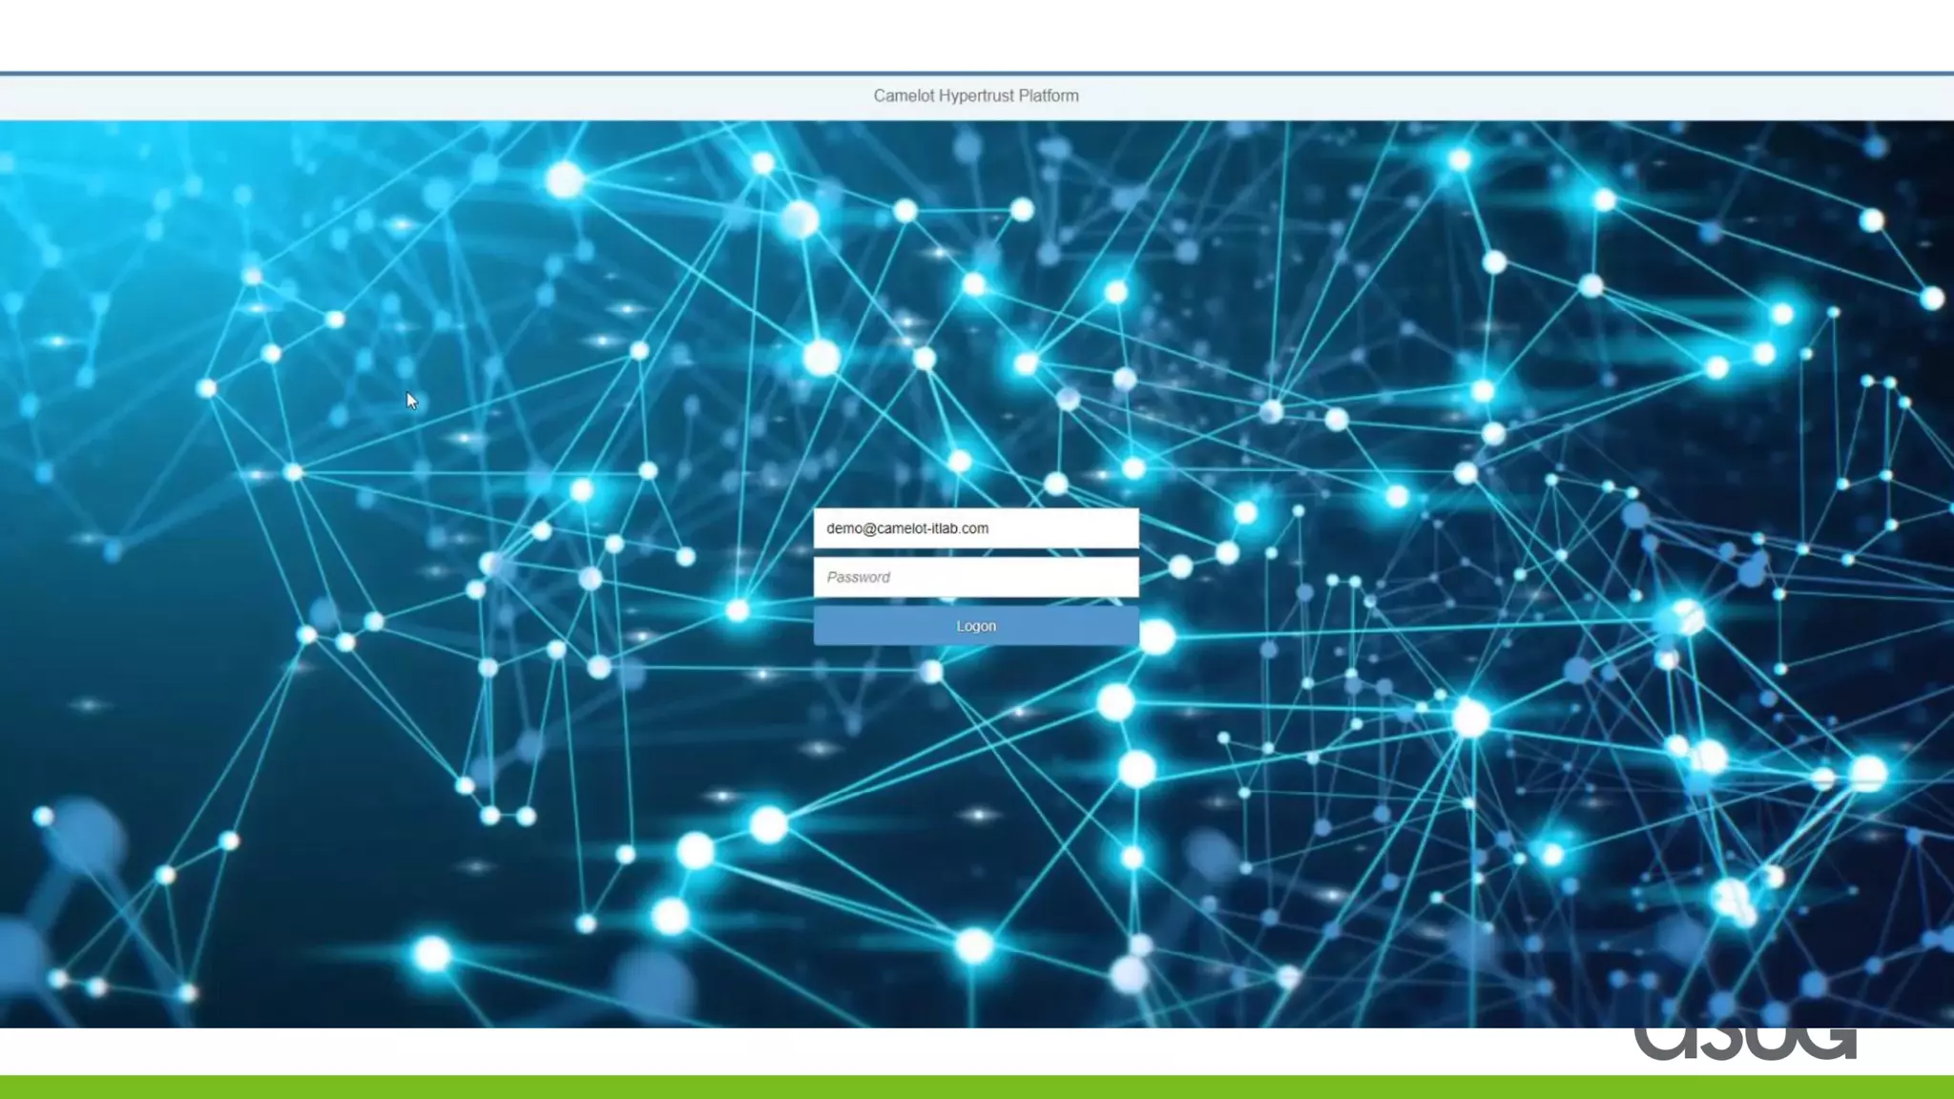Click the Camelot Hypertrust Platform title
The image size is (1954, 1099).
pyautogui.click(x=975, y=95)
